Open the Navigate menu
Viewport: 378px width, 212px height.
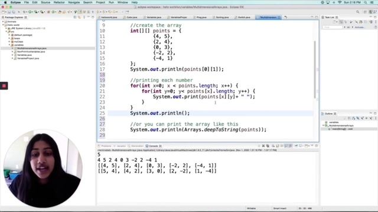coord(74,2)
